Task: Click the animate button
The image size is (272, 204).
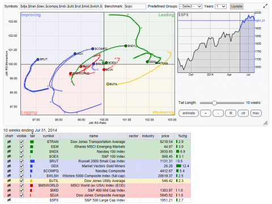Action: (189, 113)
